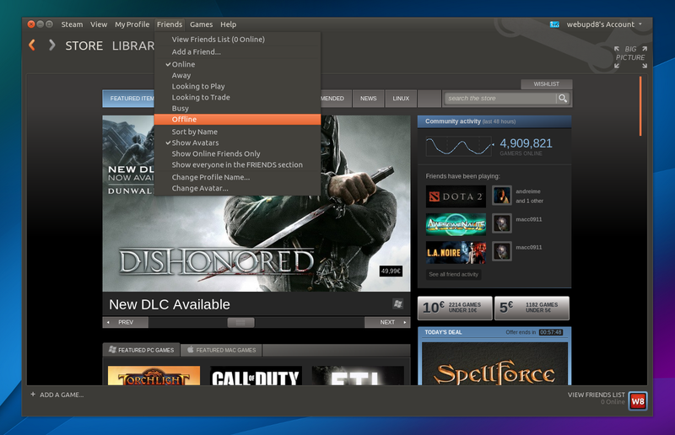Open the My Profile menu
This screenshot has height=435, width=675.
coord(132,24)
